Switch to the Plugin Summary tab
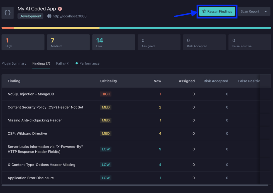This screenshot has width=273, height=193. coord(14,63)
